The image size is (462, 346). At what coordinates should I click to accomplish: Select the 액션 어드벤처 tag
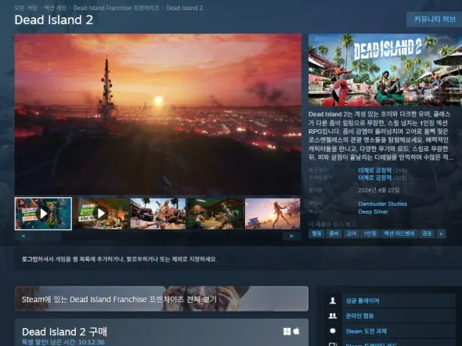click(399, 234)
